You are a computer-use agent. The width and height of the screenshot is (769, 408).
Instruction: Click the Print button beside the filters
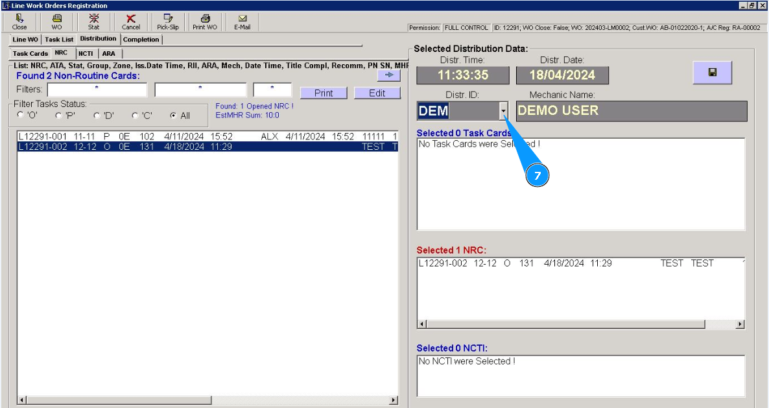pos(324,93)
